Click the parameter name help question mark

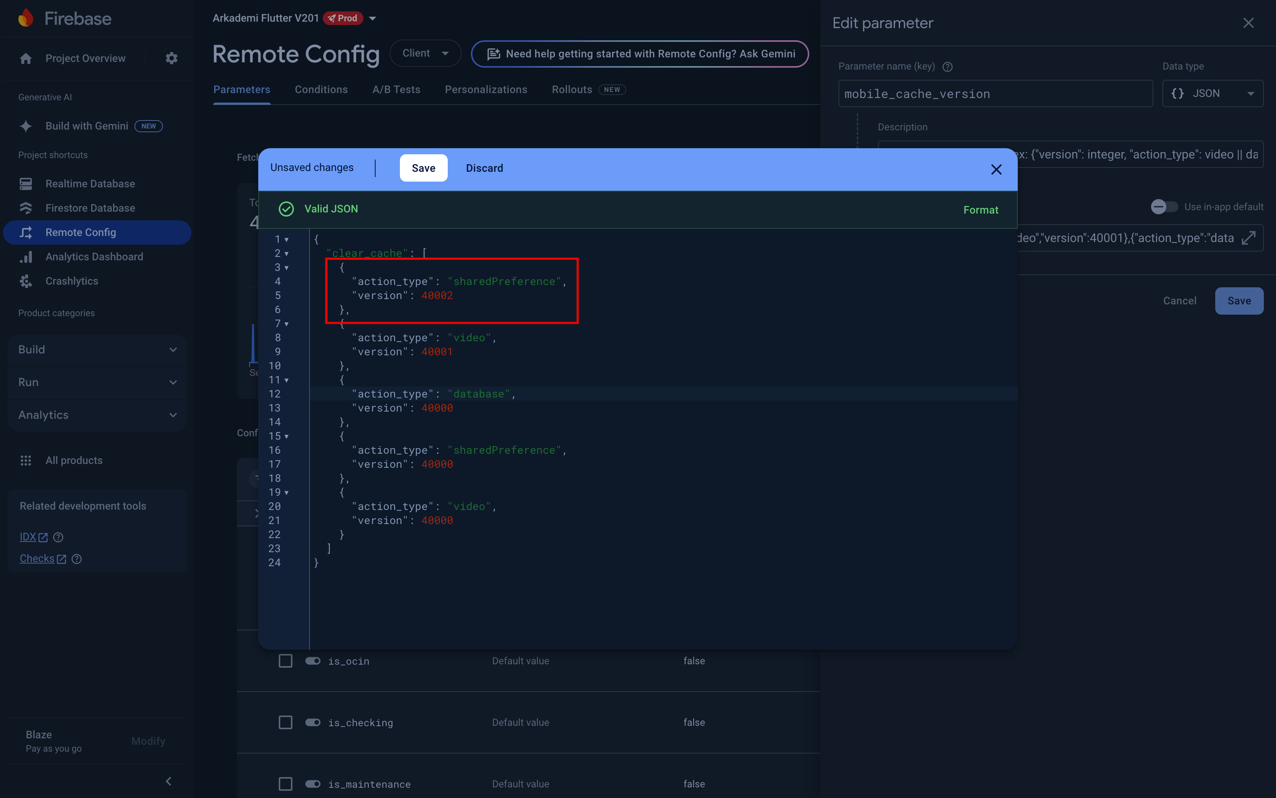948,66
